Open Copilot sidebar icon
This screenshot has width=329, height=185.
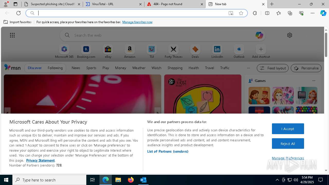[x=323, y=13]
